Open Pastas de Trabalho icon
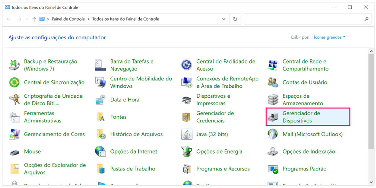The height and width of the screenshot is (188, 376). coord(100,169)
